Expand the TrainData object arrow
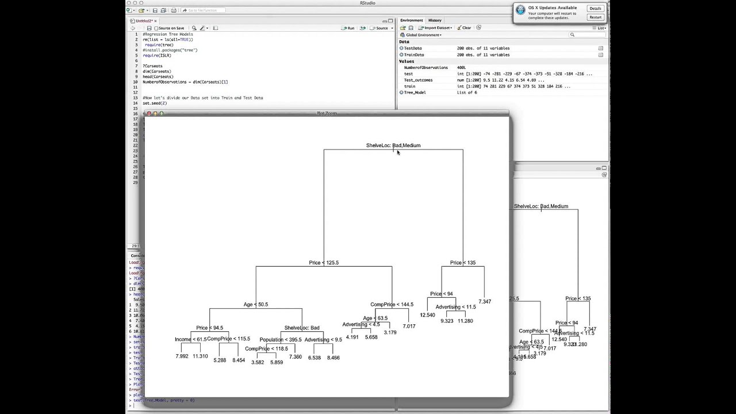 (x=401, y=55)
